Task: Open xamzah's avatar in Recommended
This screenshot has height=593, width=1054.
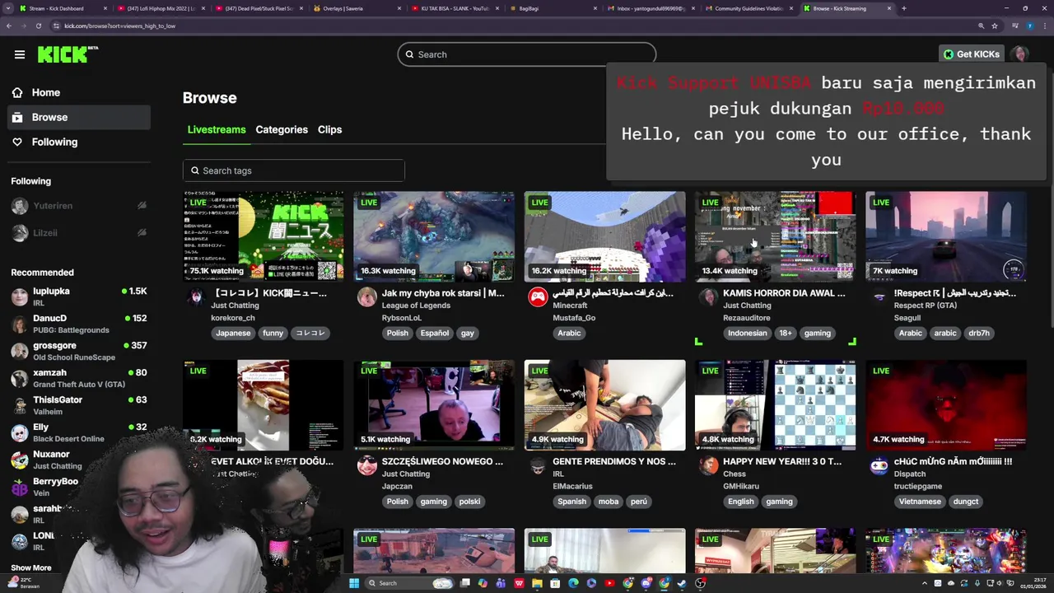Action: click(x=19, y=379)
